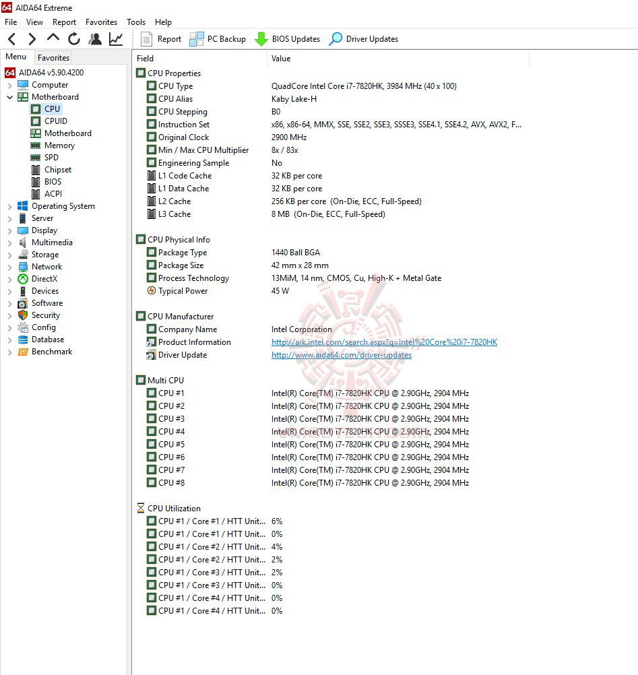Image resolution: width=638 pixels, height=675 pixels.
Task: Click the Devices icon in the tree
Action: 23,291
